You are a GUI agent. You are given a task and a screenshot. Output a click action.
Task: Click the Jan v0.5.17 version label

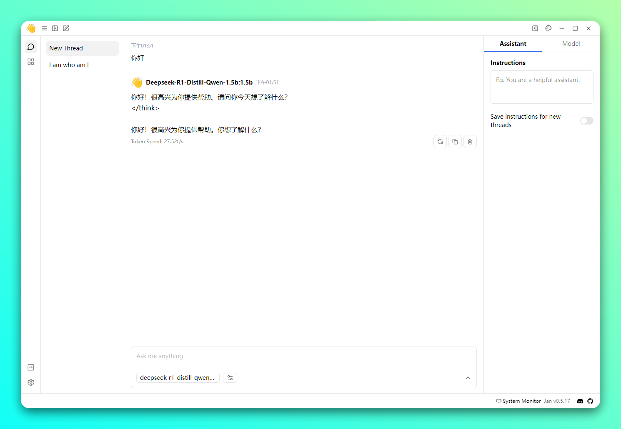tap(557, 401)
